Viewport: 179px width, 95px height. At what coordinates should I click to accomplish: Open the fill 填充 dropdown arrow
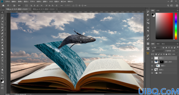click(x=177, y=54)
